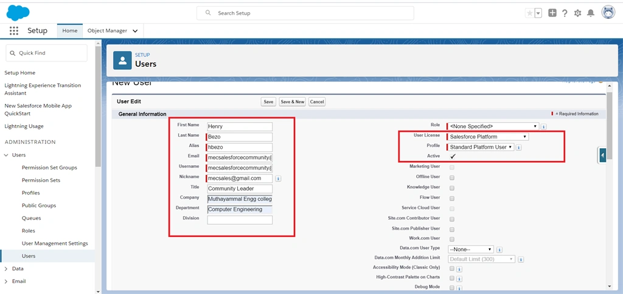Click the info icon next to Profile
The height and width of the screenshot is (294, 623).
pos(519,147)
